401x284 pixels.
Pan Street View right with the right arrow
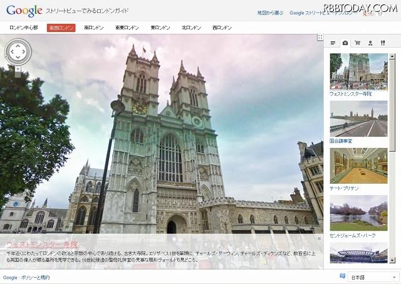pos(24,52)
